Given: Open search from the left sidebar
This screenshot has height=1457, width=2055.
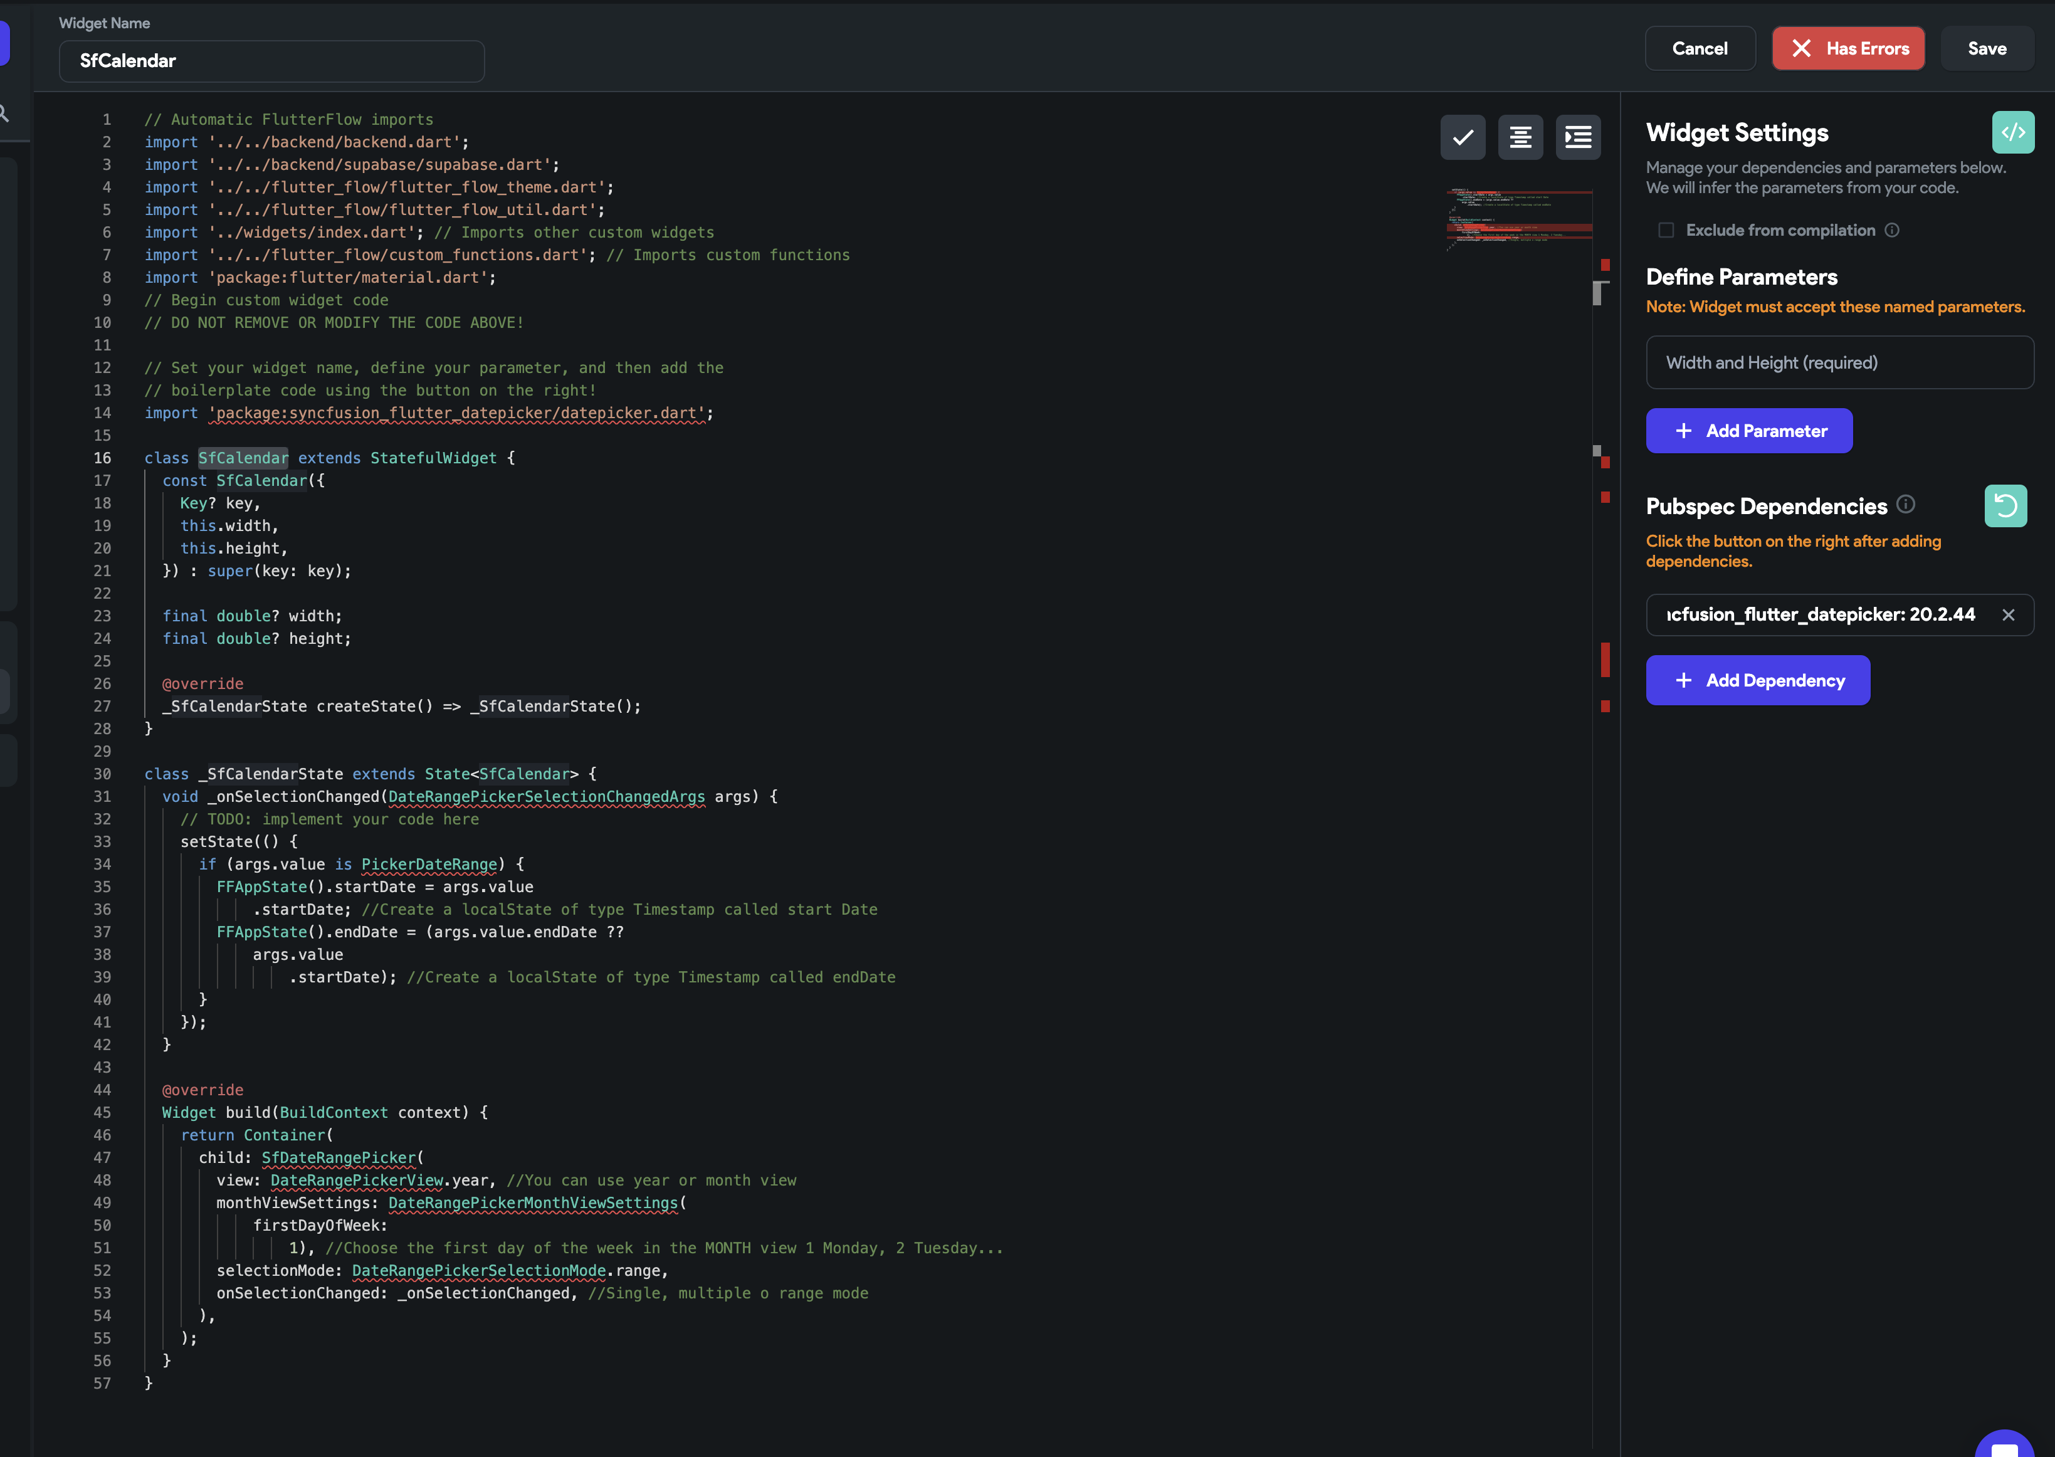Looking at the screenshot, I should point(4,112).
